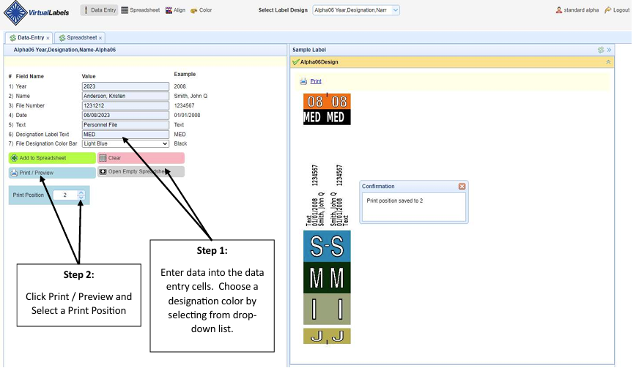Click Add to Spreadsheet button
Image resolution: width=636 pixels, height=368 pixels.
pyautogui.click(x=52, y=158)
